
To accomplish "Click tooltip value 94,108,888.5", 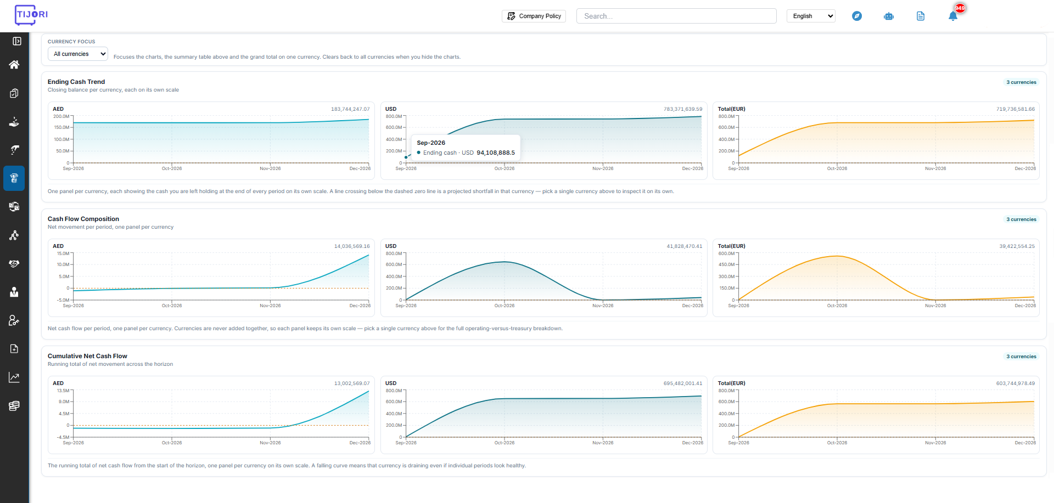I will 496,153.
